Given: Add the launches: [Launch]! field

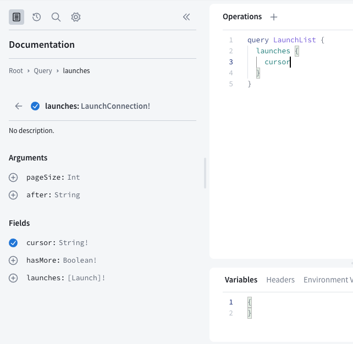Looking at the screenshot, I should tap(13, 278).
